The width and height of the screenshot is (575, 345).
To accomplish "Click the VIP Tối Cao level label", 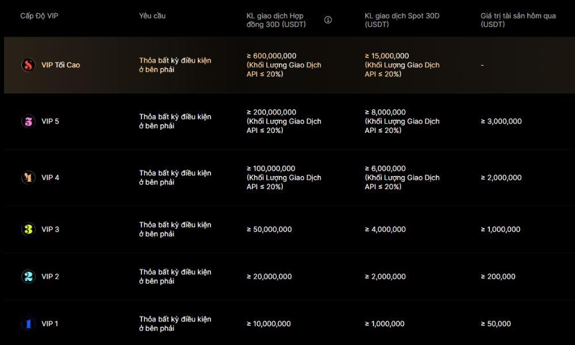I will pyautogui.click(x=60, y=65).
